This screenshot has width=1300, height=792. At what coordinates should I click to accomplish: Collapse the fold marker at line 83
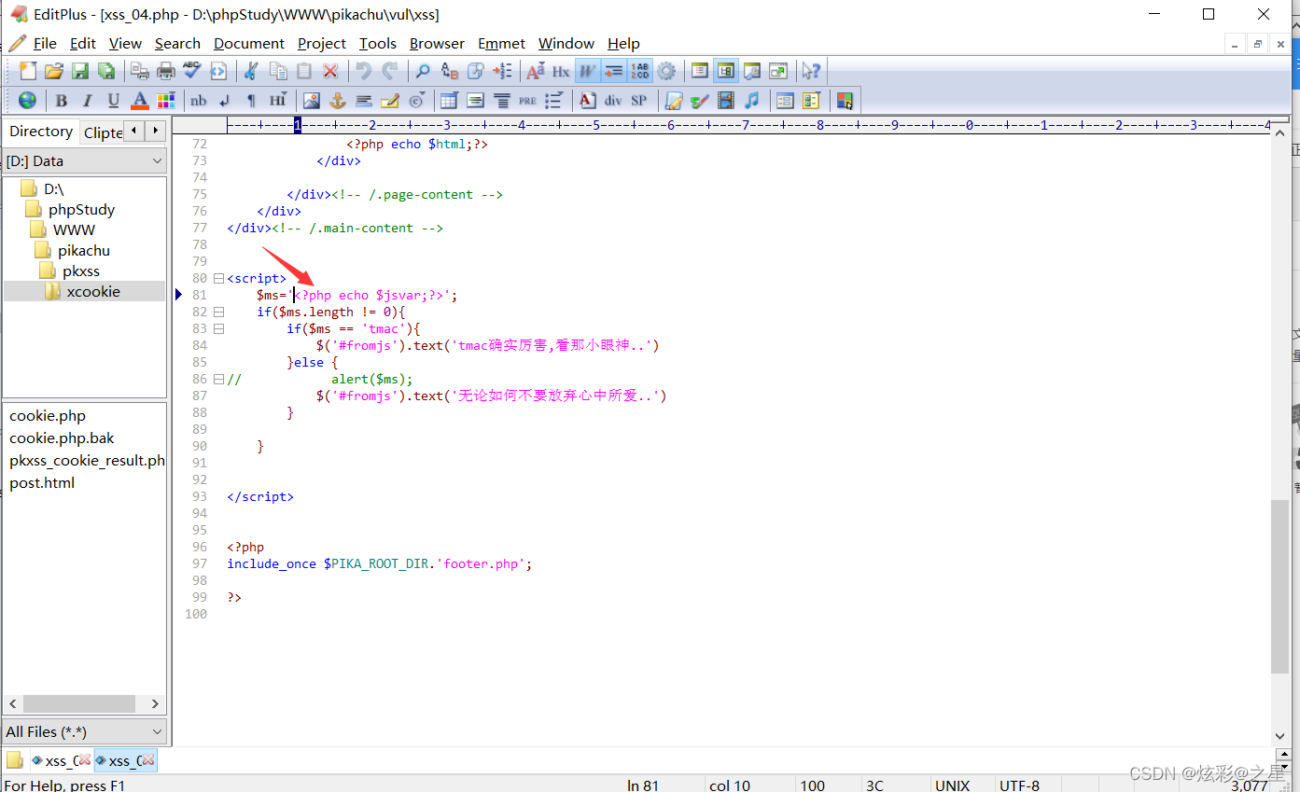click(218, 328)
